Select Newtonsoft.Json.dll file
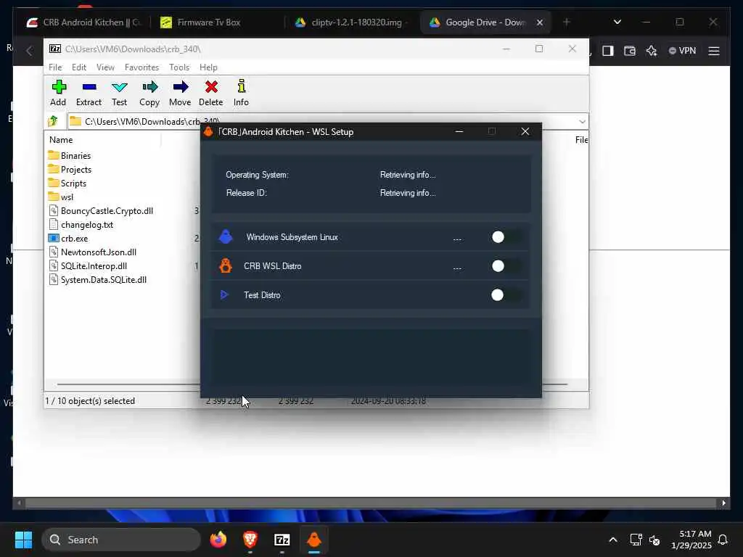Screen dimensions: 743x557 [92, 252]
